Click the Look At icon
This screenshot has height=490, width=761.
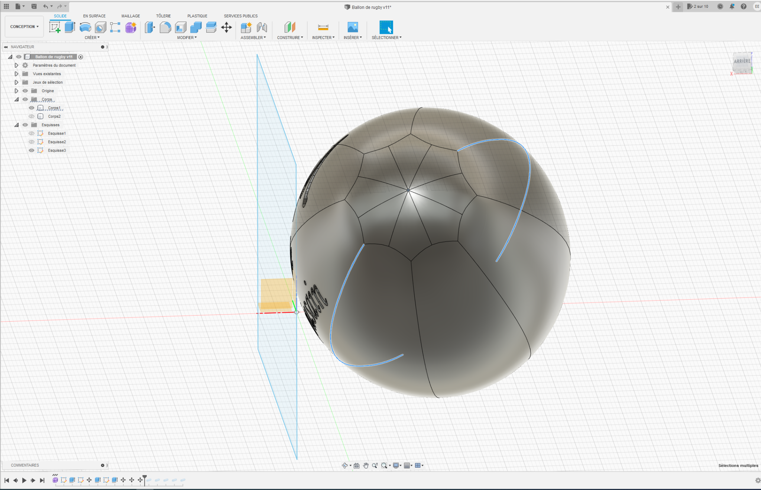[x=356, y=465]
